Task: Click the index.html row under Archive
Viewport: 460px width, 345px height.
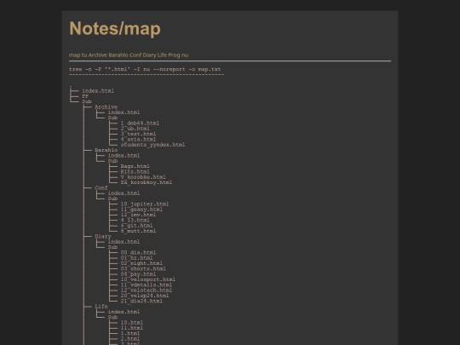Action: pyautogui.click(x=124, y=112)
